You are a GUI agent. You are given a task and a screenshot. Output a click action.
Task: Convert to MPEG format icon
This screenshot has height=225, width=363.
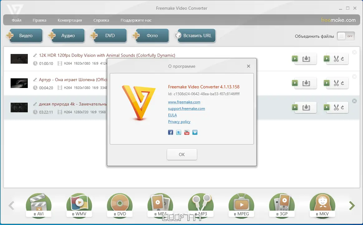click(x=241, y=206)
